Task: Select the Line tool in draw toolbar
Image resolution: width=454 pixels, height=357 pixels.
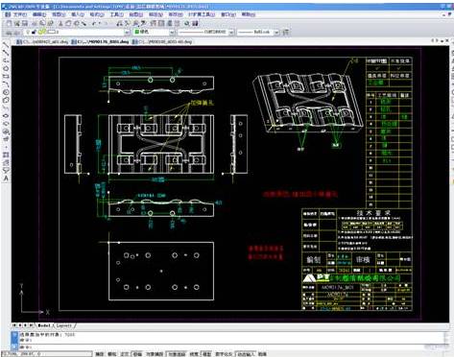Action: click(x=6, y=46)
